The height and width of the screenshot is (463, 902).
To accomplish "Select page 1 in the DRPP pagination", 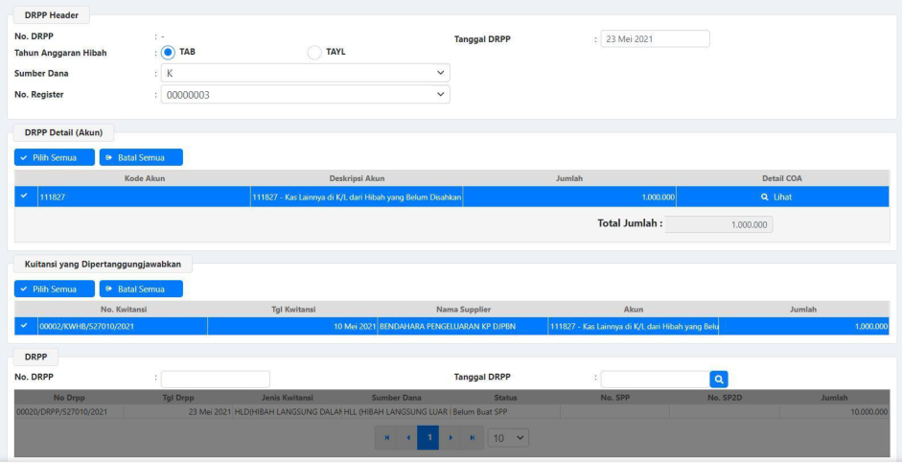I will [428, 437].
